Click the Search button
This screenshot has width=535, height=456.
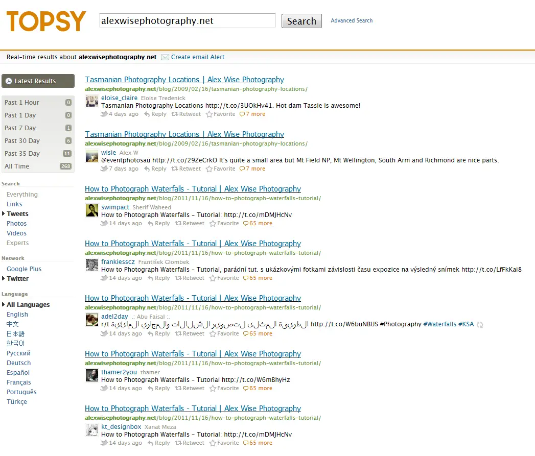(x=301, y=21)
